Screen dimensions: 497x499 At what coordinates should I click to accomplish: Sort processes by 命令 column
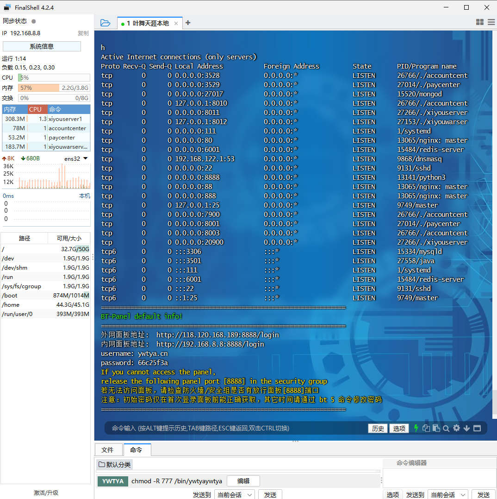point(69,109)
